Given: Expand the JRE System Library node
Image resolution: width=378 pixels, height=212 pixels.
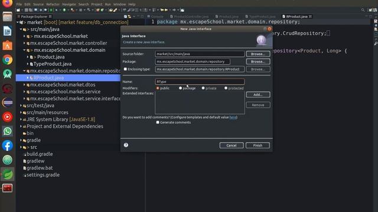Looking at the screenshot, I should (21, 120).
